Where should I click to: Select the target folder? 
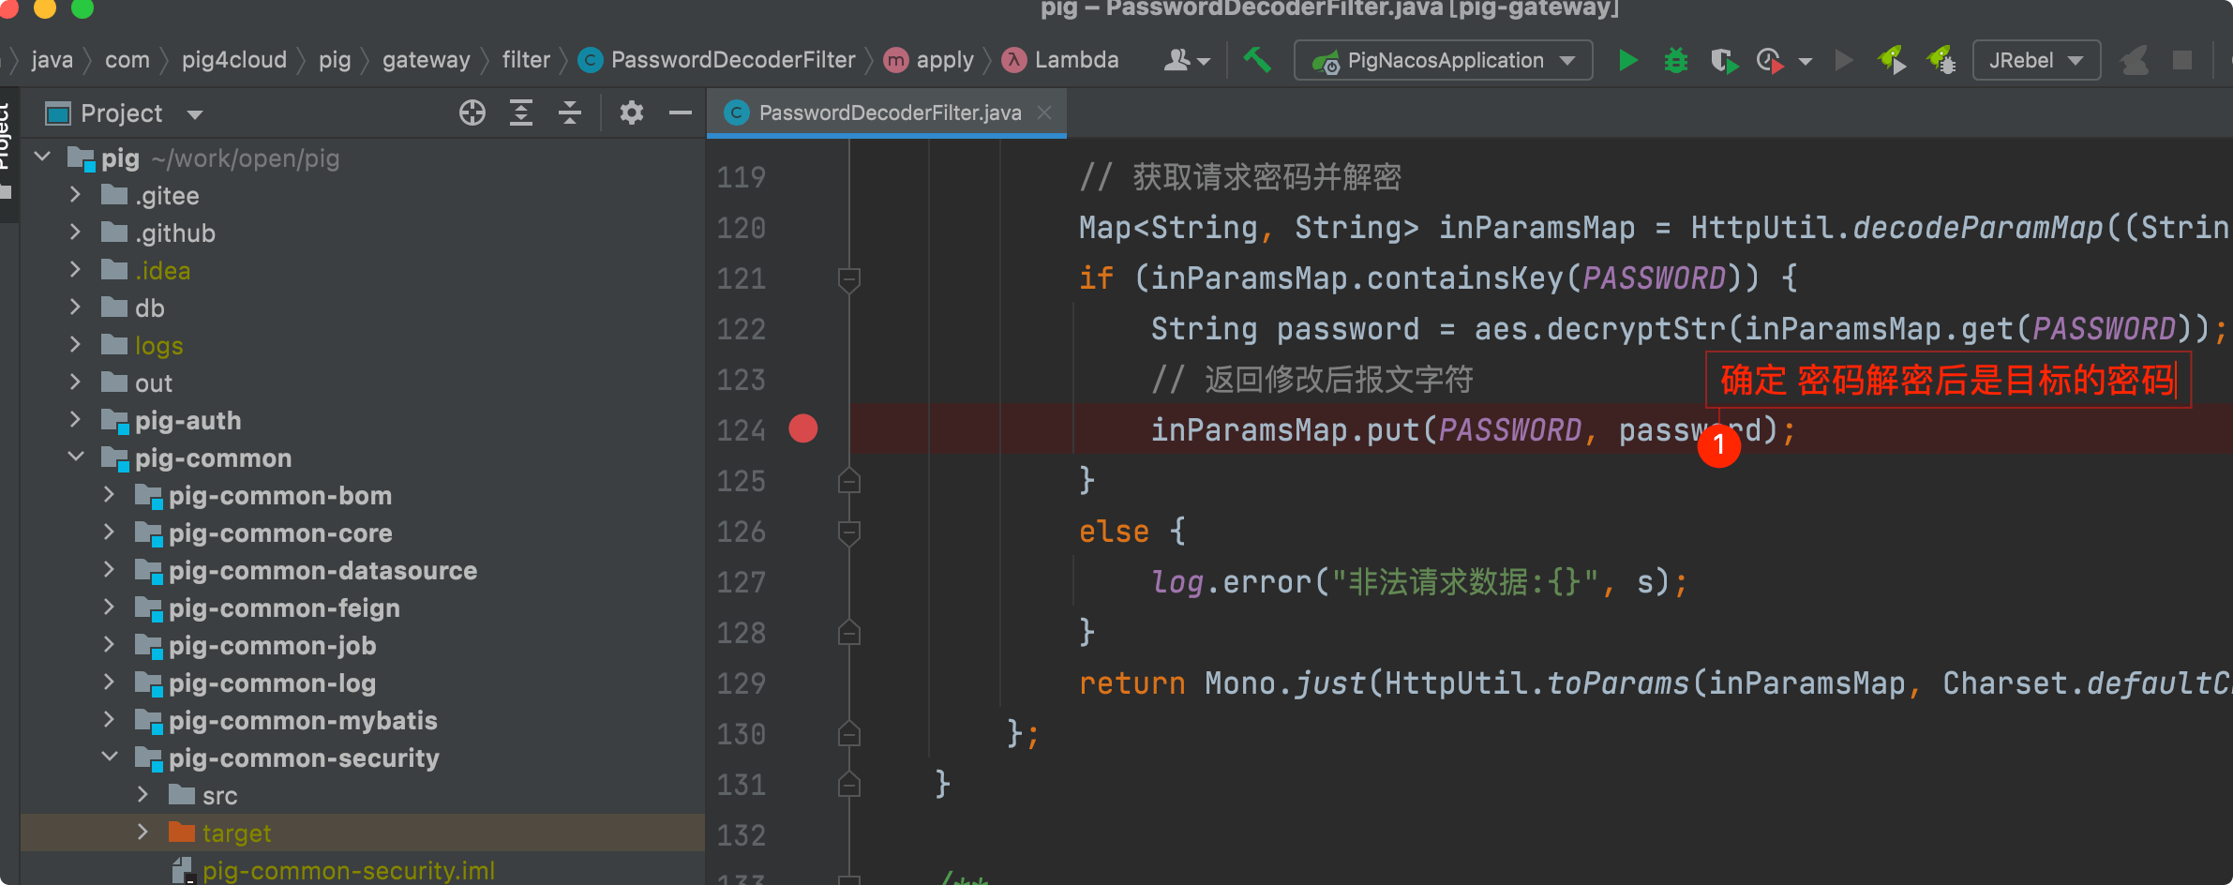(x=236, y=833)
